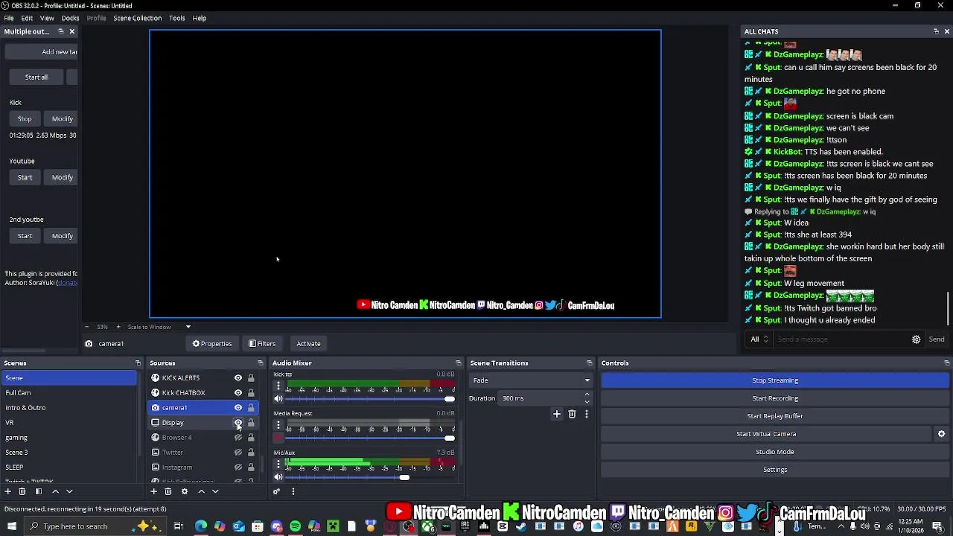This screenshot has height=536, width=953.
Task: Add a new source with the plus icon
Action: click(x=154, y=491)
